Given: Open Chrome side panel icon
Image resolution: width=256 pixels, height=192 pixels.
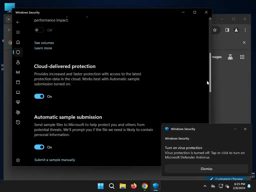Looking at the screenshot, I should [x=227, y=30].
